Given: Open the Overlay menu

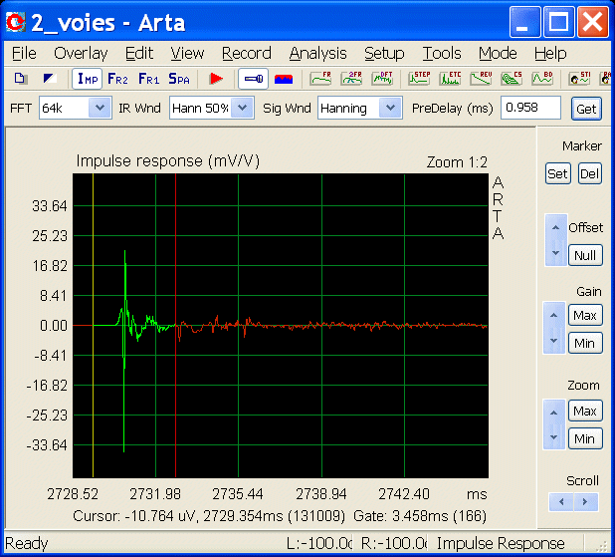Looking at the screenshot, I should [81, 53].
